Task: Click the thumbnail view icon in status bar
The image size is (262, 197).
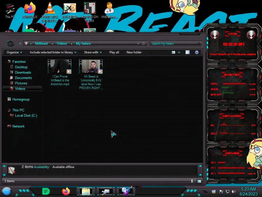Action: click(x=199, y=181)
